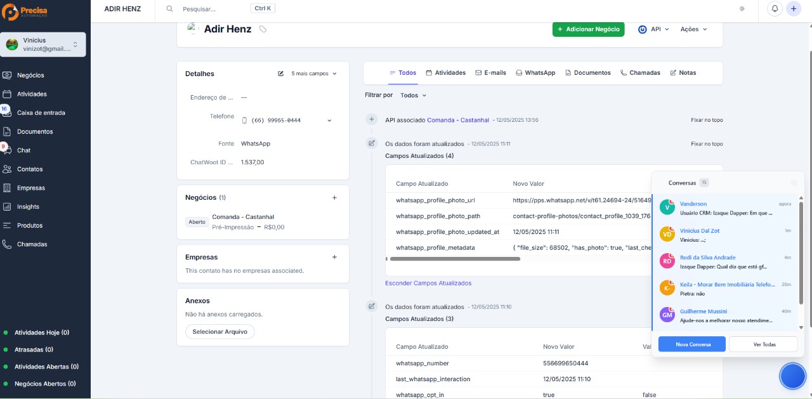Click the horizontal scrollbar under updated fields
Image resolution: width=812 pixels, height=399 pixels.
455,259
